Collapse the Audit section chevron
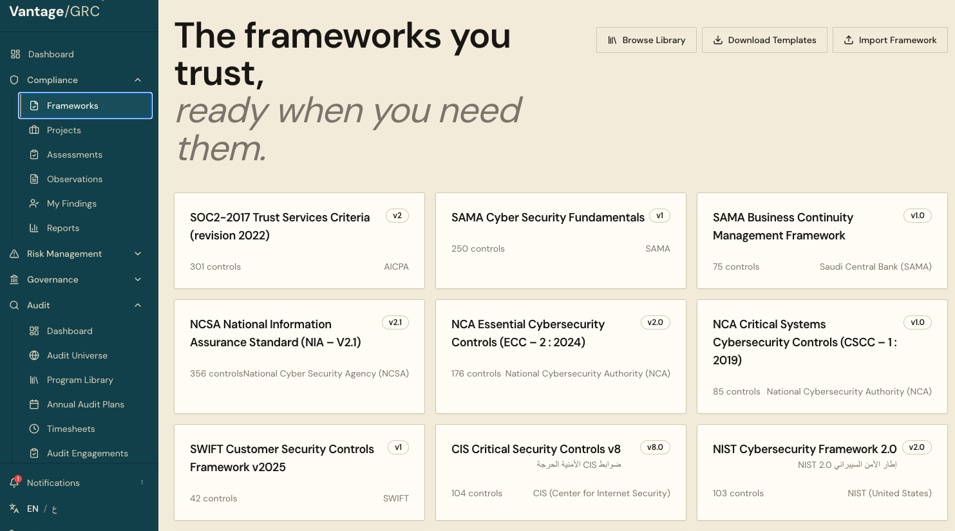955x531 pixels. (x=138, y=305)
